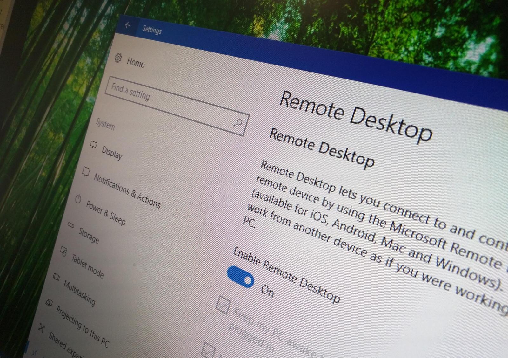
Task: Open the Multitasking settings section
Action: pos(79,293)
